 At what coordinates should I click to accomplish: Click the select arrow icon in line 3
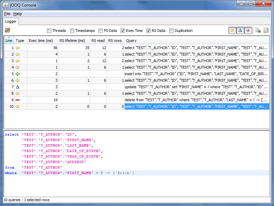(x=17, y=61)
